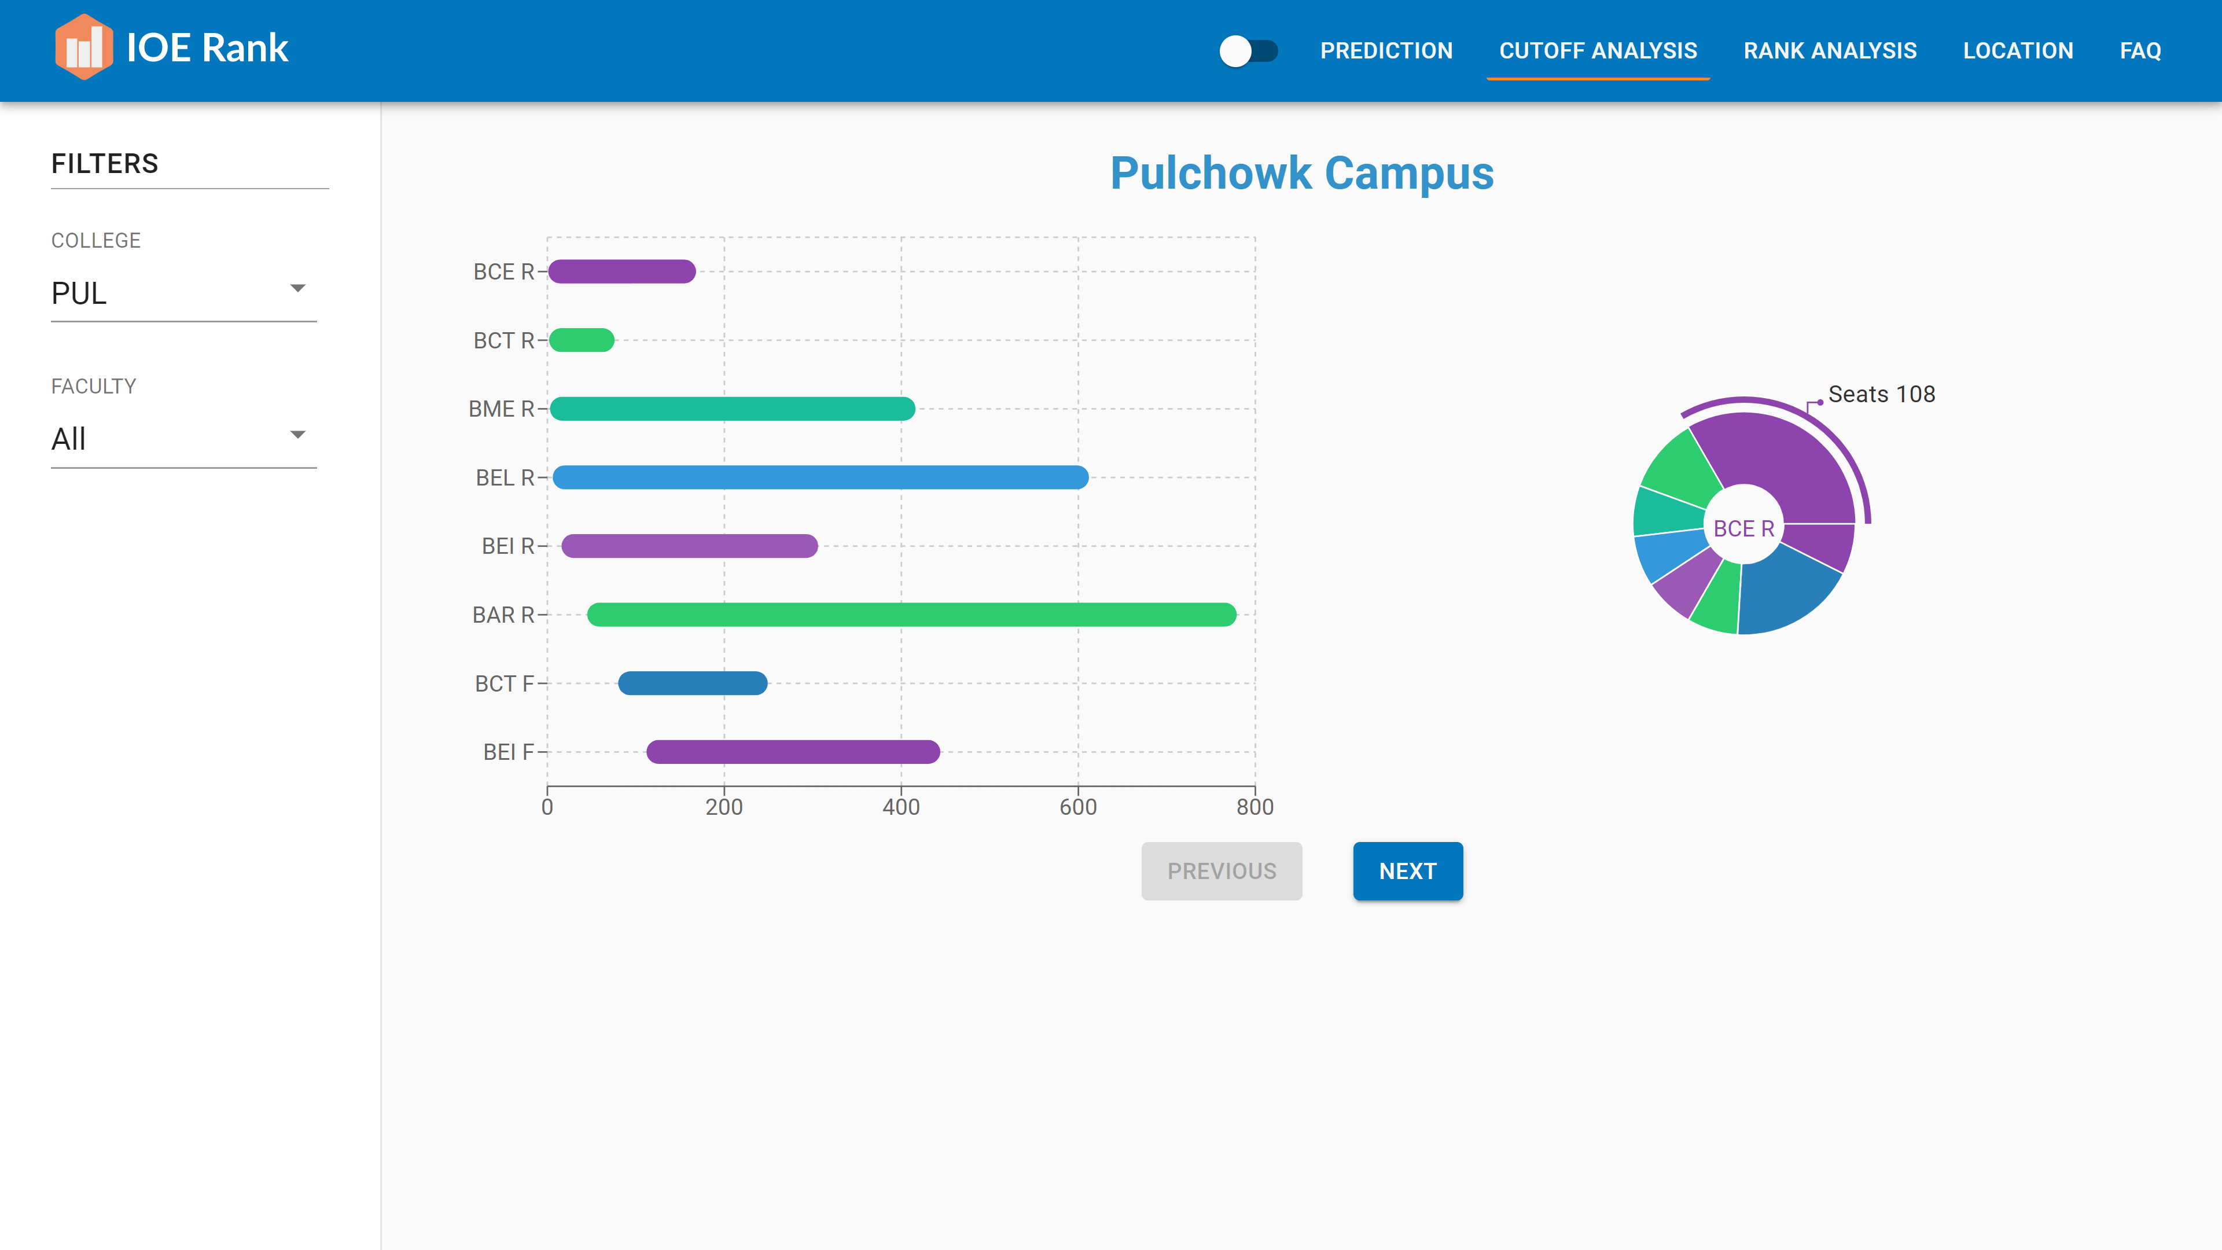Viewport: 2222px width, 1250px height.
Task: Toggle the dark mode switch
Action: click(x=1248, y=51)
